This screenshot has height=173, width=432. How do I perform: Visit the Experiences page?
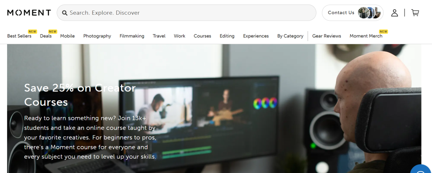pyautogui.click(x=256, y=36)
